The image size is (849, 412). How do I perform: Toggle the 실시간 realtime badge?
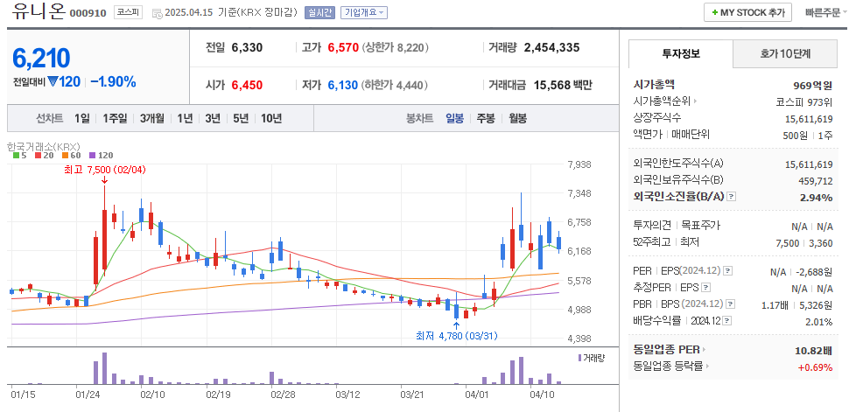tap(320, 12)
